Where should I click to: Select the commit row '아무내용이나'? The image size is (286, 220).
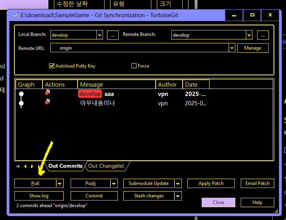[x=144, y=103]
